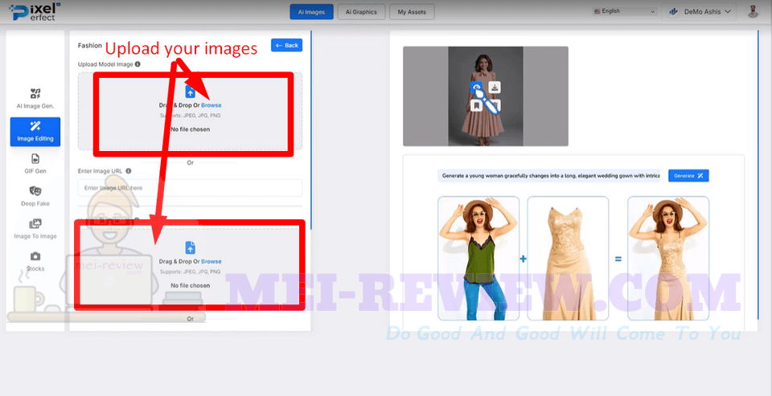Screen dimensions: 772x396
Task: Switch to the Ai Graphics tab
Action: tap(361, 12)
